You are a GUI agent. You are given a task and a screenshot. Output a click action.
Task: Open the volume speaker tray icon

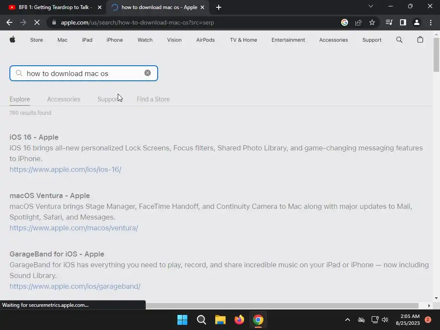[385, 320]
